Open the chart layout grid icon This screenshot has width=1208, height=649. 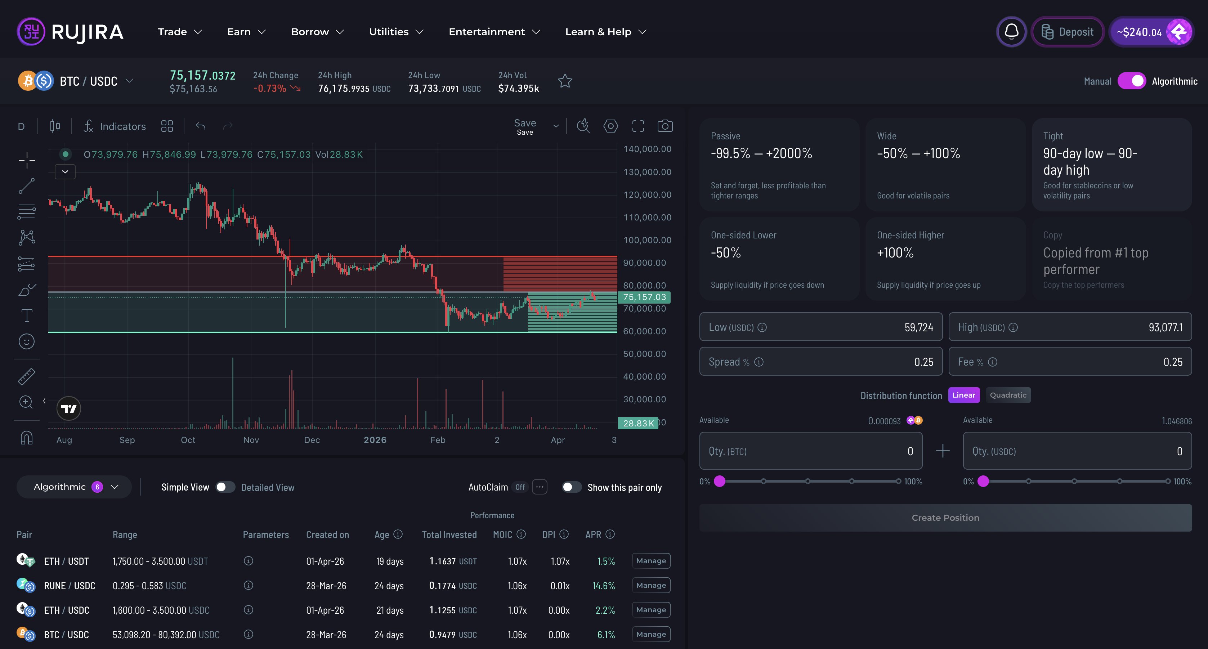click(x=167, y=126)
